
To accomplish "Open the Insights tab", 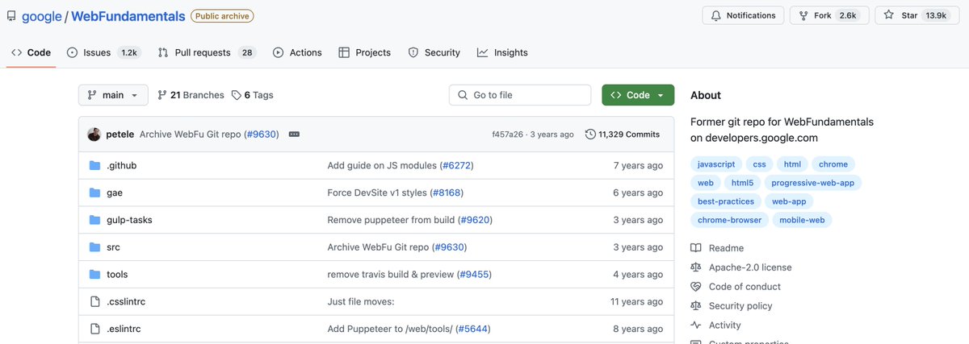I will coord(502,52).
